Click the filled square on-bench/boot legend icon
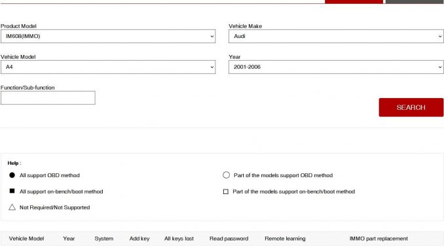Screen dimensions: 444x249 point(12,191)
